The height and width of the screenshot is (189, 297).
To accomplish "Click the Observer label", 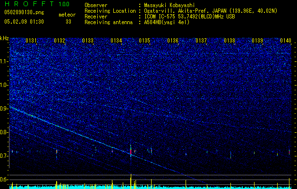I will tap(96, 5).
